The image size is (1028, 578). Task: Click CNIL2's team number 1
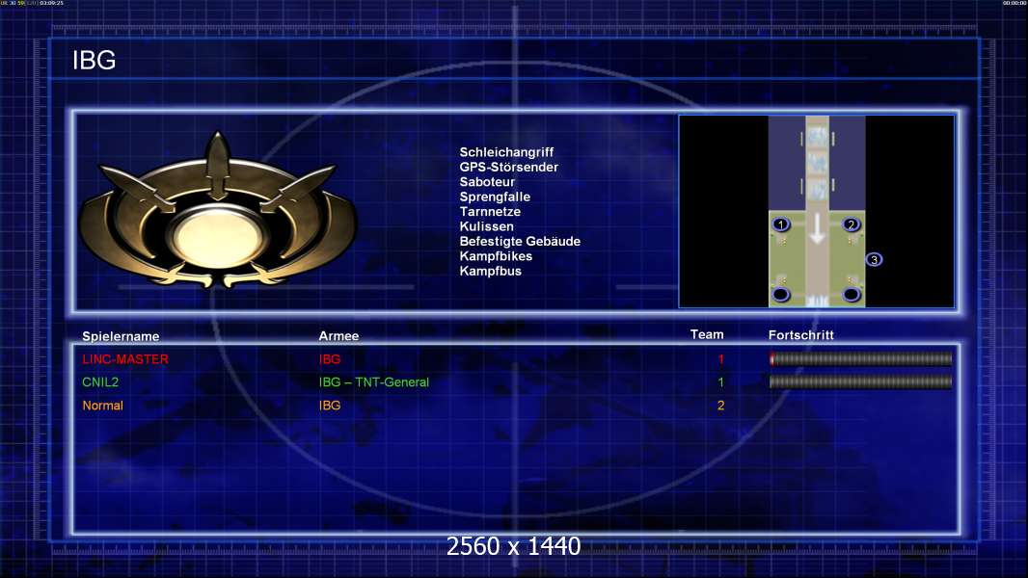(x=721, y=382)
